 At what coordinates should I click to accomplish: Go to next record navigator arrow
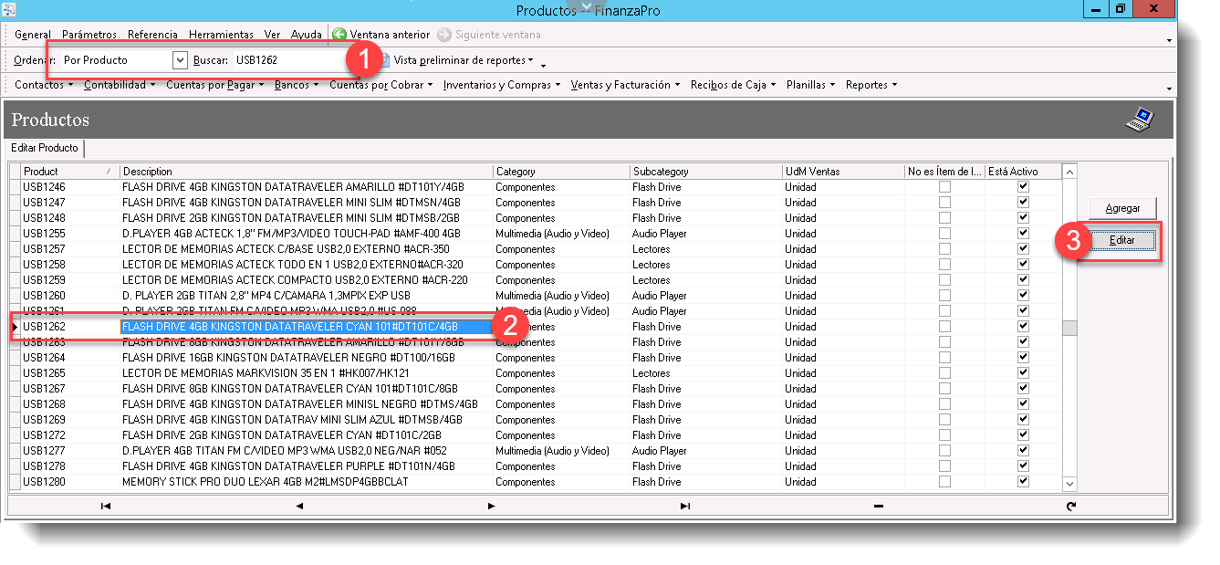pos(492,506)
